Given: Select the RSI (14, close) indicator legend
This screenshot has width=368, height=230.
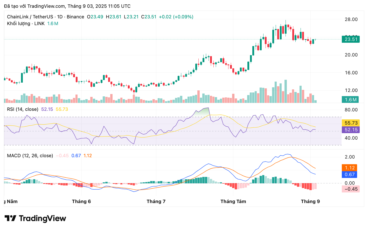Looking at the screenshot, I should point(23,109).
